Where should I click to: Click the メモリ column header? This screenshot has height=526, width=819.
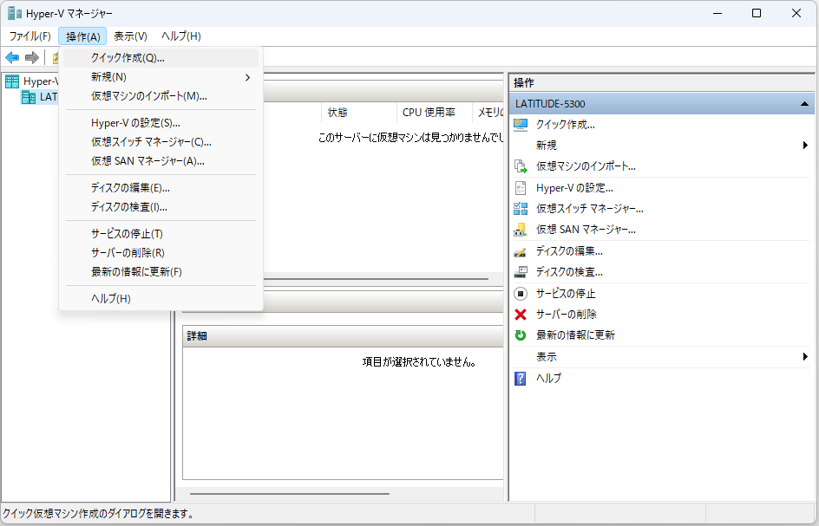click(488, 112)
